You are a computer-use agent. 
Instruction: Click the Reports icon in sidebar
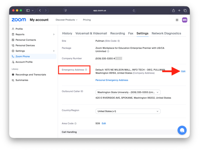coord(13,34)
